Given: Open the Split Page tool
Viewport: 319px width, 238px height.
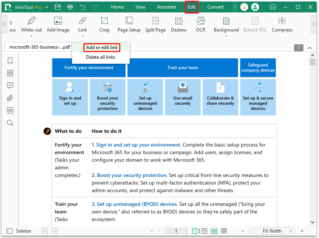Looking at the screenshot, I should (155, 24).
